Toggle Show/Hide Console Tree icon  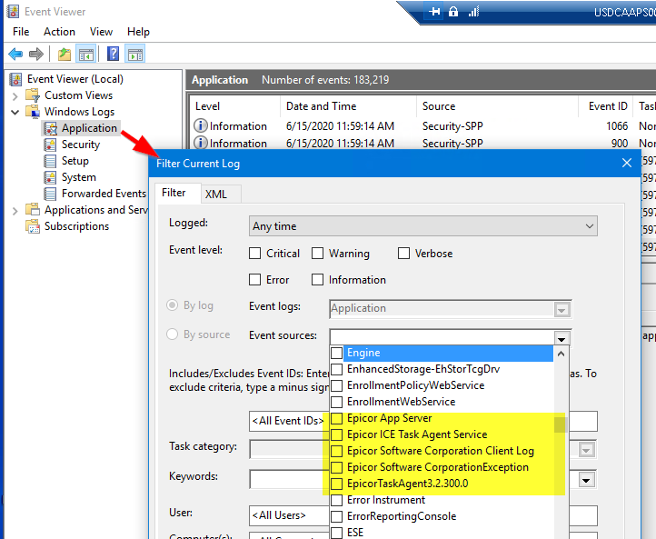pos(85,55)
